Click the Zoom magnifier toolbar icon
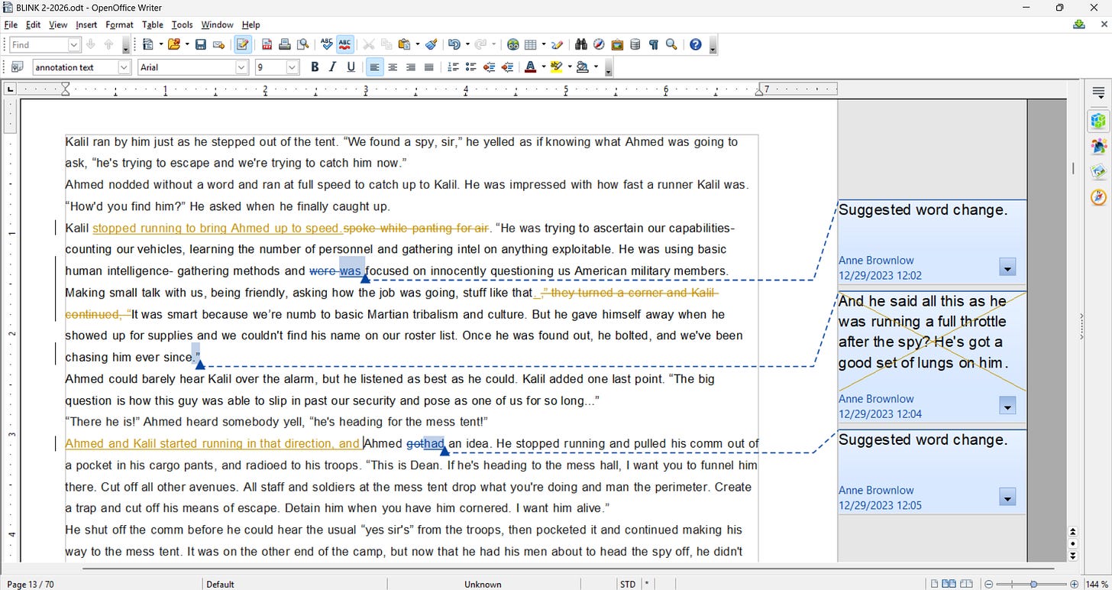Viewport: 1112px width, 590px height. tap(671, 45)
